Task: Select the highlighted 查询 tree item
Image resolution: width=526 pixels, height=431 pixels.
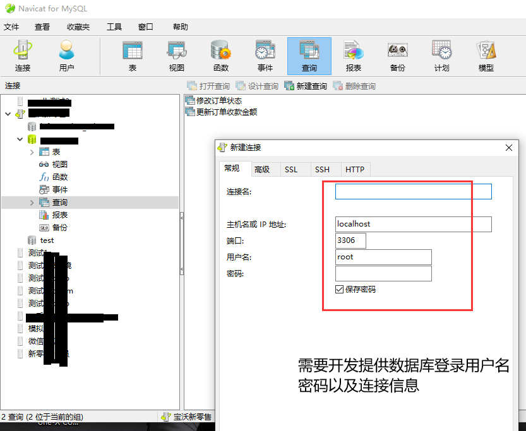Action: tap(90, 203)
